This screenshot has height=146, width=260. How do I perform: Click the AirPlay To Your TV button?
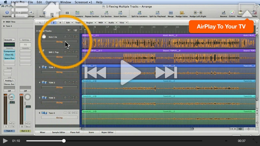[221, 26]
